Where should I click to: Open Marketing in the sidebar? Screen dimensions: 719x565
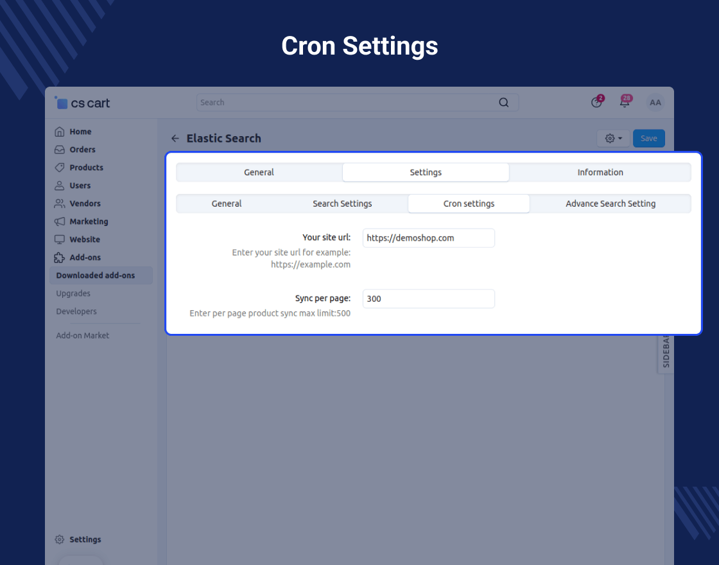point(89,222)
